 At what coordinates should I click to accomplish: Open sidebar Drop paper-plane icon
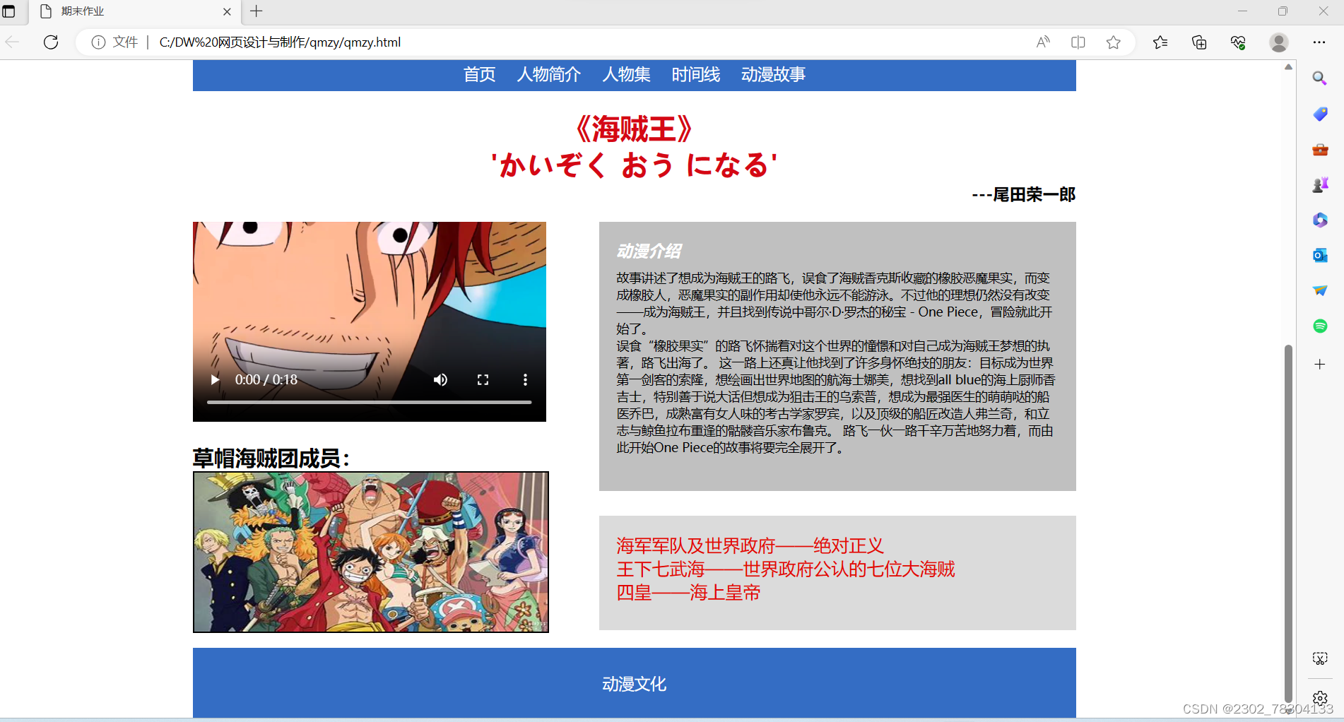pos(1320,290)
